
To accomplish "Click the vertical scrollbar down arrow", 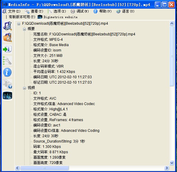I will (172, 163).
